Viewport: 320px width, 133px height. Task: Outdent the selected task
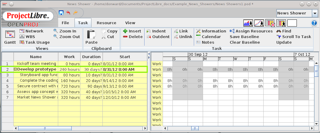(x=158, y=37)
